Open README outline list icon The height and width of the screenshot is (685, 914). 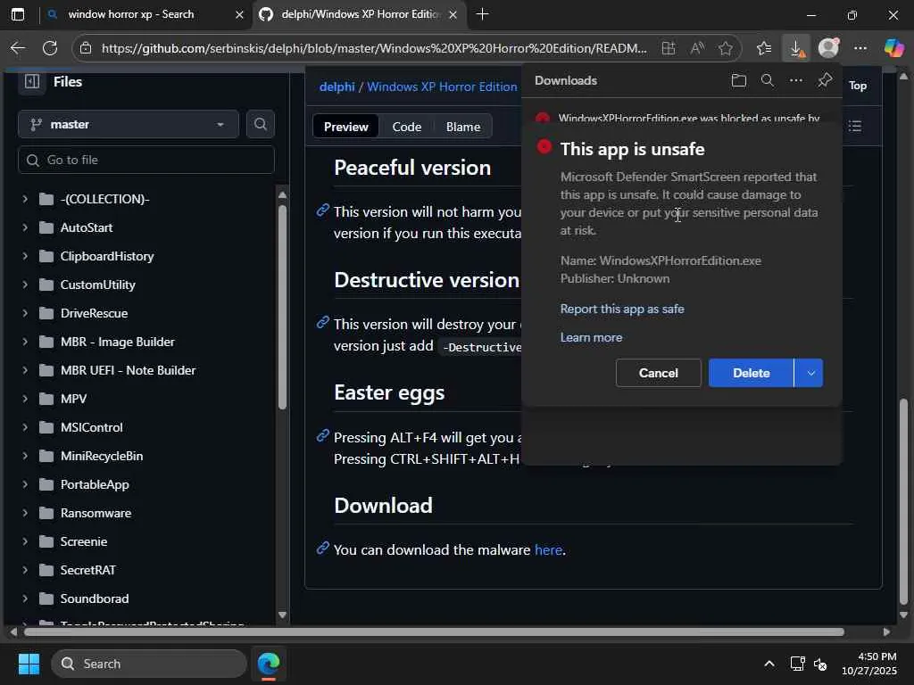point(854,126)
